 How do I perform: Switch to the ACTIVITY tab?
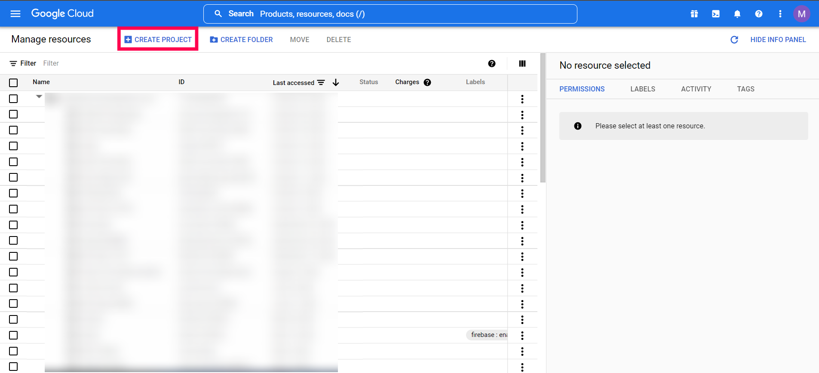696,89
